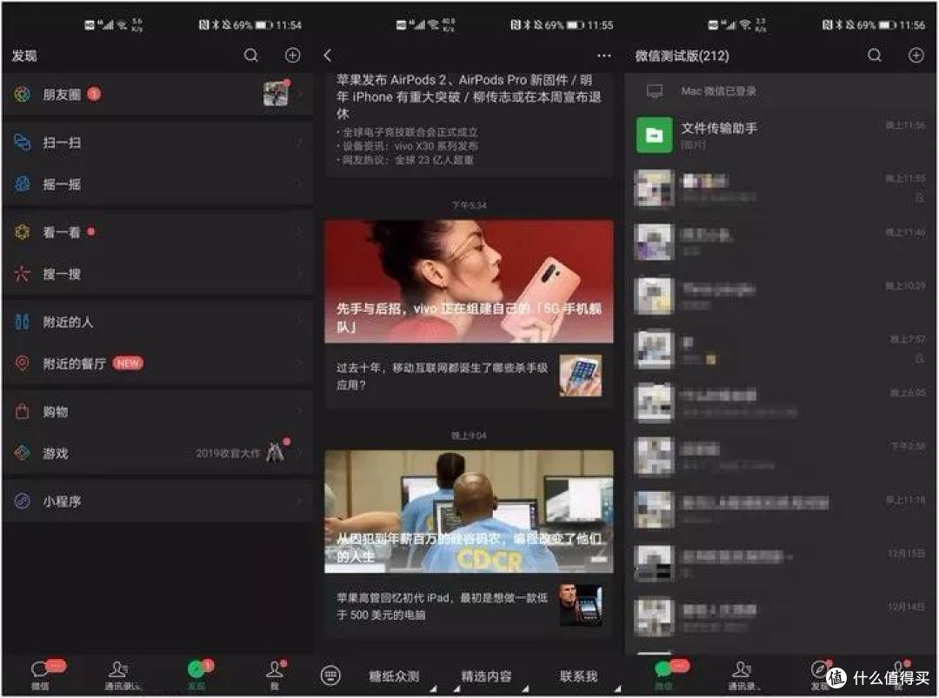939x698 pixels.
Task: Open 糖纸众测 bottom menu
Action: tap(394, 676)
